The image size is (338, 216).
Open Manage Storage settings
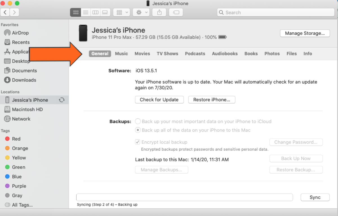tap(305, 33)
